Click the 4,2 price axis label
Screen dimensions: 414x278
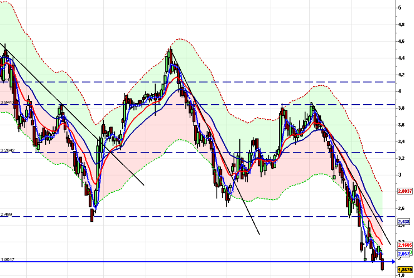tap(401, 75)
